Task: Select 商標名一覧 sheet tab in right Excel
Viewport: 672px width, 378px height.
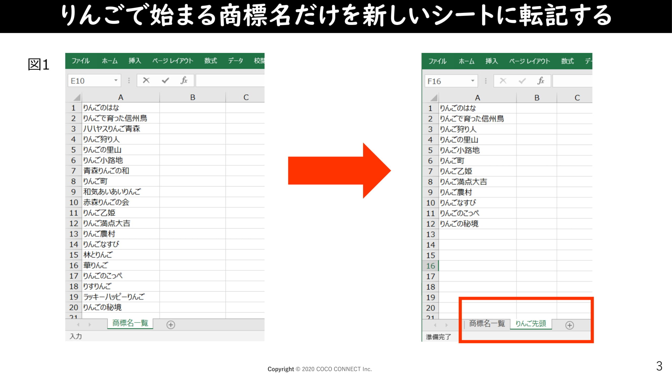Action: pyautogui.click(x=487, y=324)
